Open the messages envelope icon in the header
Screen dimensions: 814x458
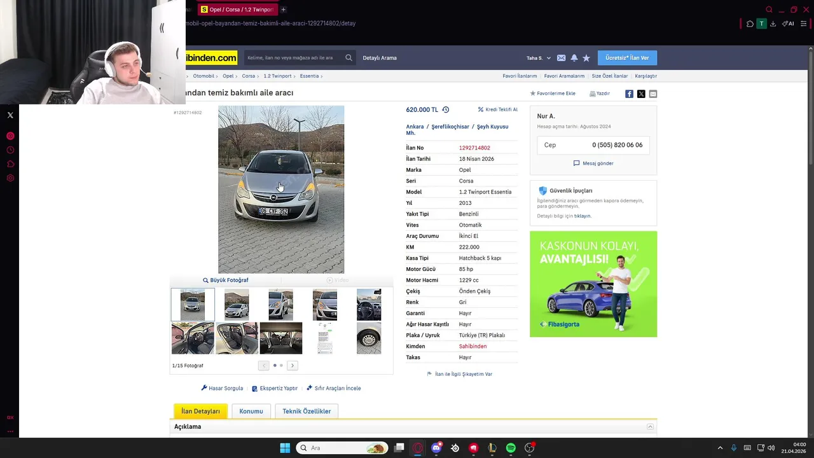click(x=561, y=58)
